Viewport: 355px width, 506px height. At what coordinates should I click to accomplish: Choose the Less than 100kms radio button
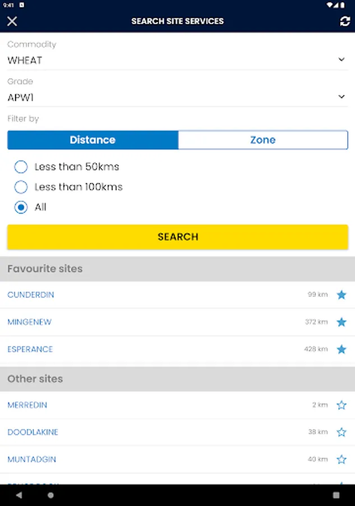coord(21,187)
